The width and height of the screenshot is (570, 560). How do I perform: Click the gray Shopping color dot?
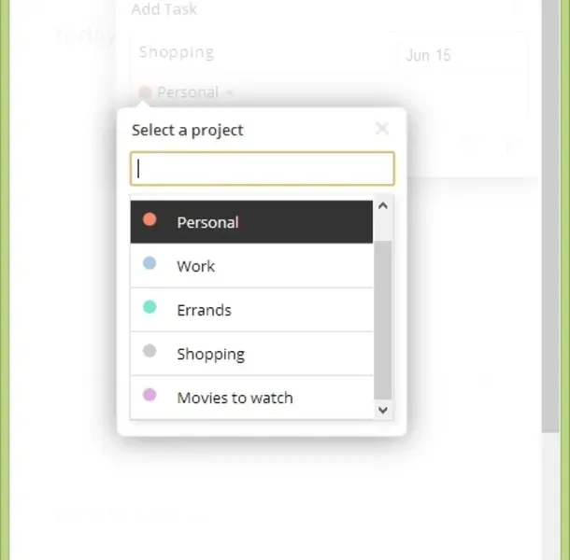tap(150, 351)
